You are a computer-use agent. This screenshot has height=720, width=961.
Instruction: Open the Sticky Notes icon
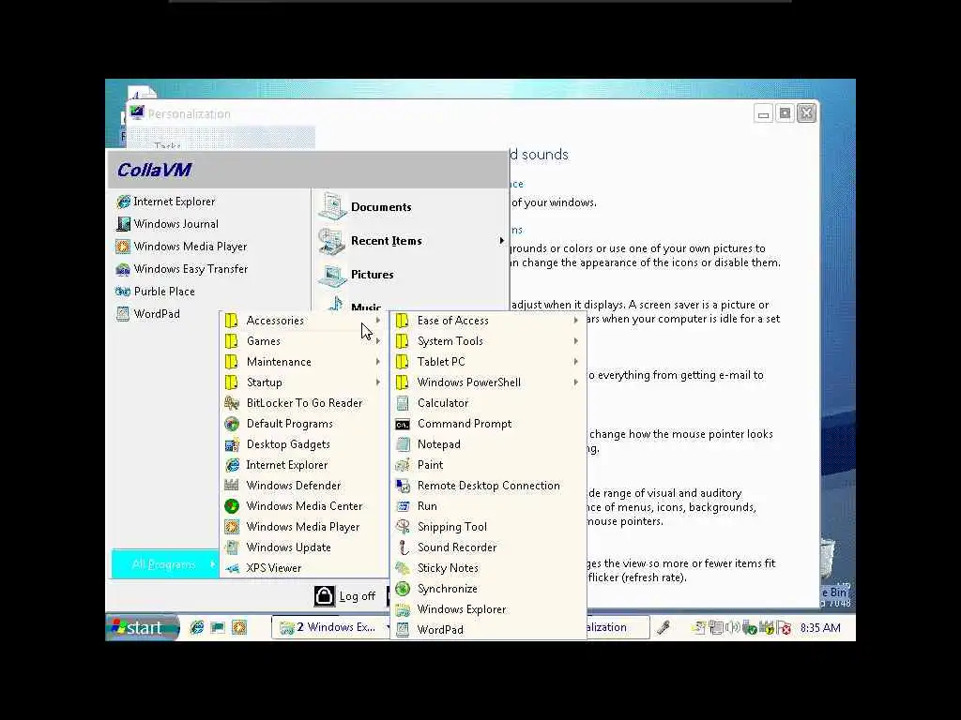403,568
